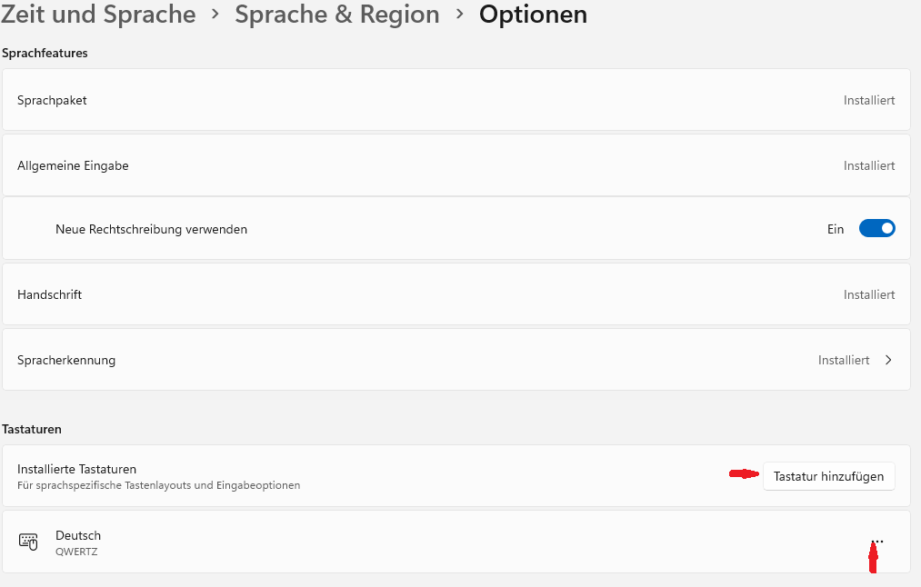
Task: Go back to Zeit und Sprache
Action: [98, 15]
